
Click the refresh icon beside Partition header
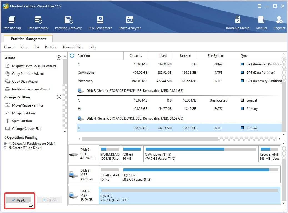[x=72, y=56]
